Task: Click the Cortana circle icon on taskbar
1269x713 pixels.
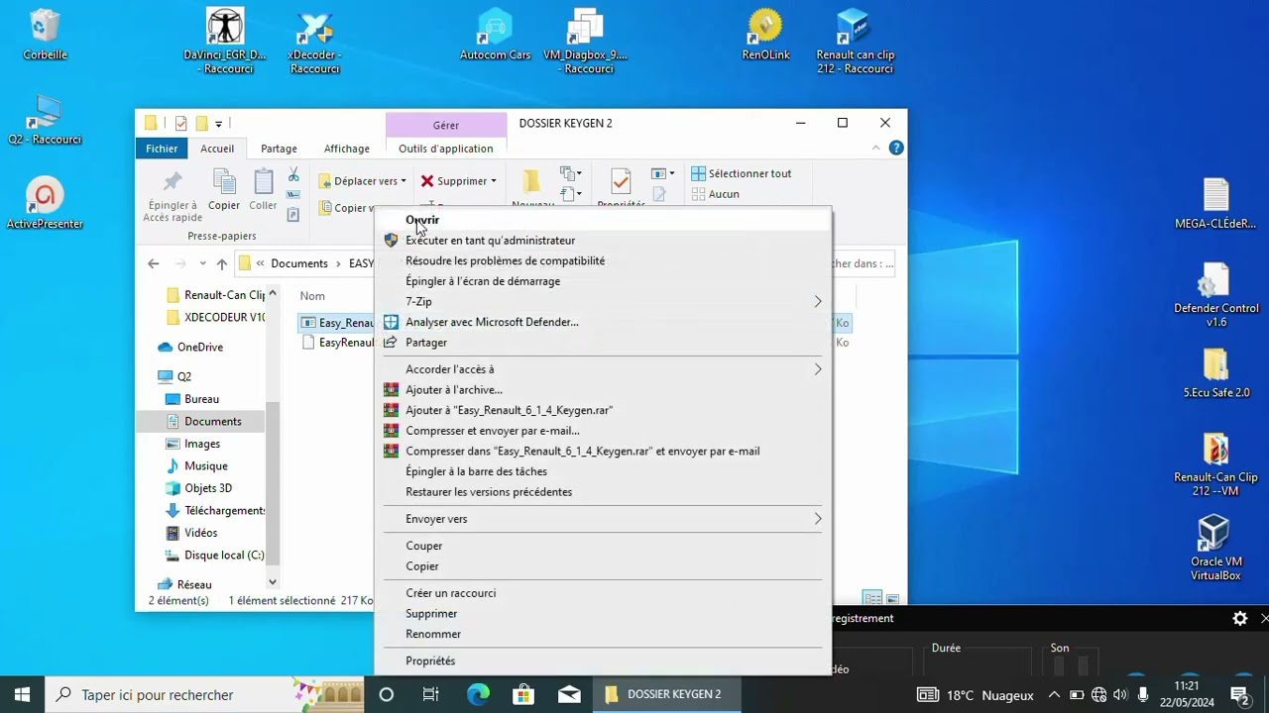Action: (x=386, y=694)
